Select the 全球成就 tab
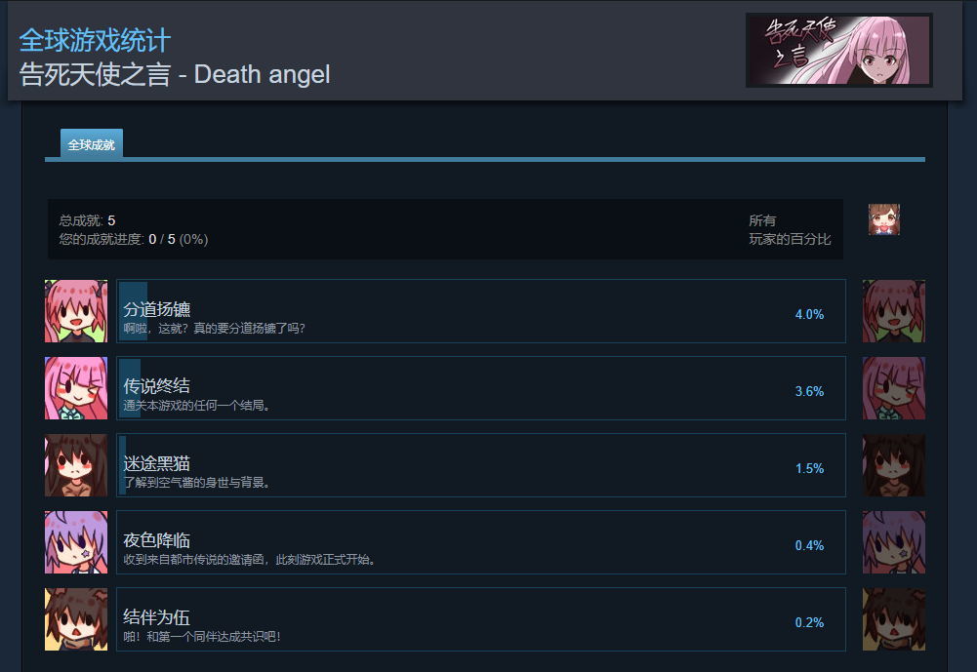 92,144
